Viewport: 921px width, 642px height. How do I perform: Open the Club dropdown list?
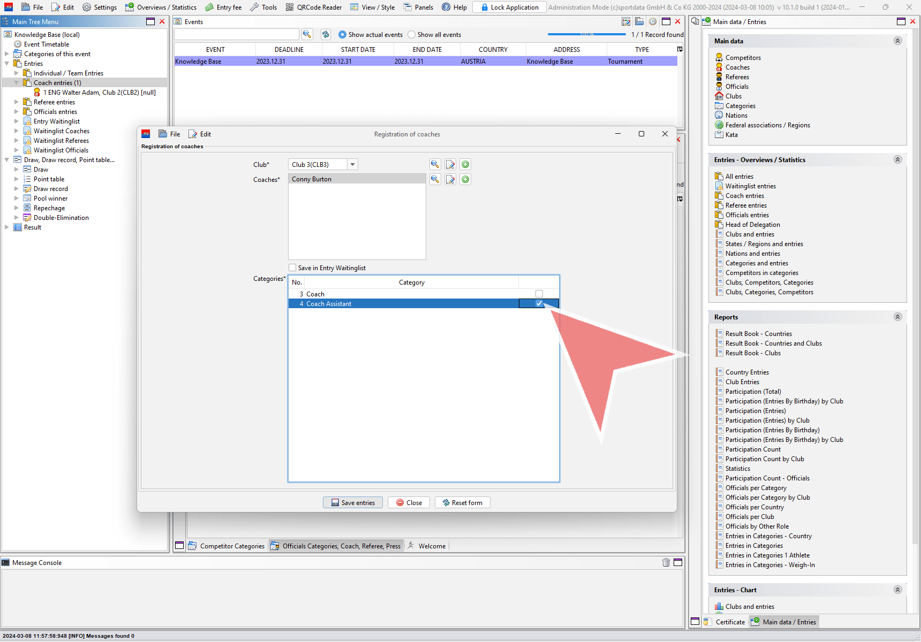click(352, 164)
